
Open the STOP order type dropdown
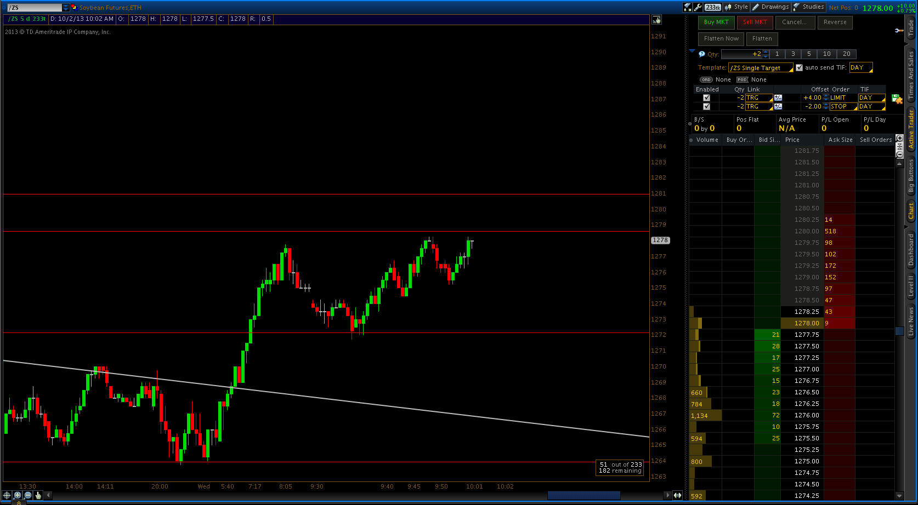click(843, 107)
